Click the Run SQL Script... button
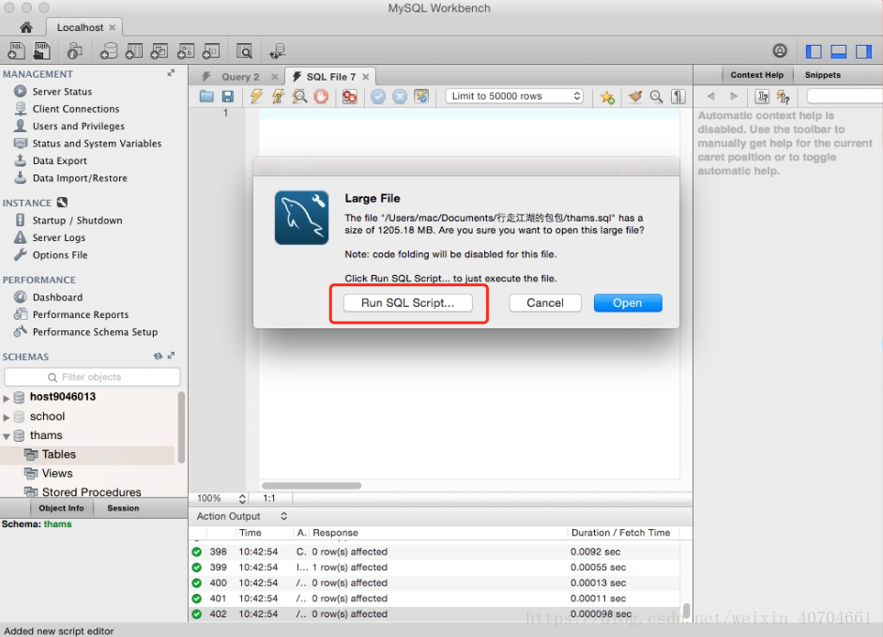Image resolution: width=883 pixels, height=637 pixels. [407, 302]
